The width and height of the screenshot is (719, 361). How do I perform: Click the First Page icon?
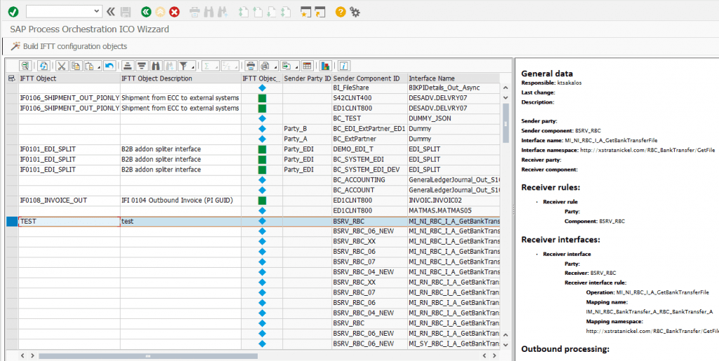click(244, 12)
